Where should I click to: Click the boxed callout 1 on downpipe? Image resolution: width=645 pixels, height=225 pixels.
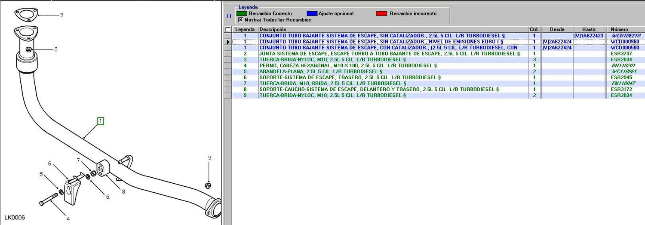coord(100,121)
